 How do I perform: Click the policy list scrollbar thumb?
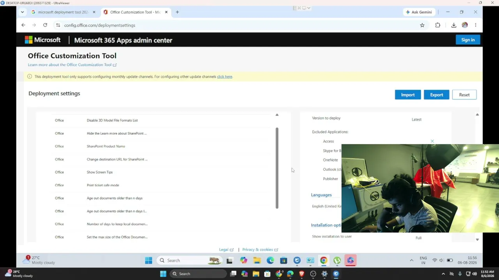(x=277, y=168)
